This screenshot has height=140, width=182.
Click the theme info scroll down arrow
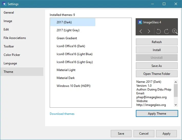176,105
